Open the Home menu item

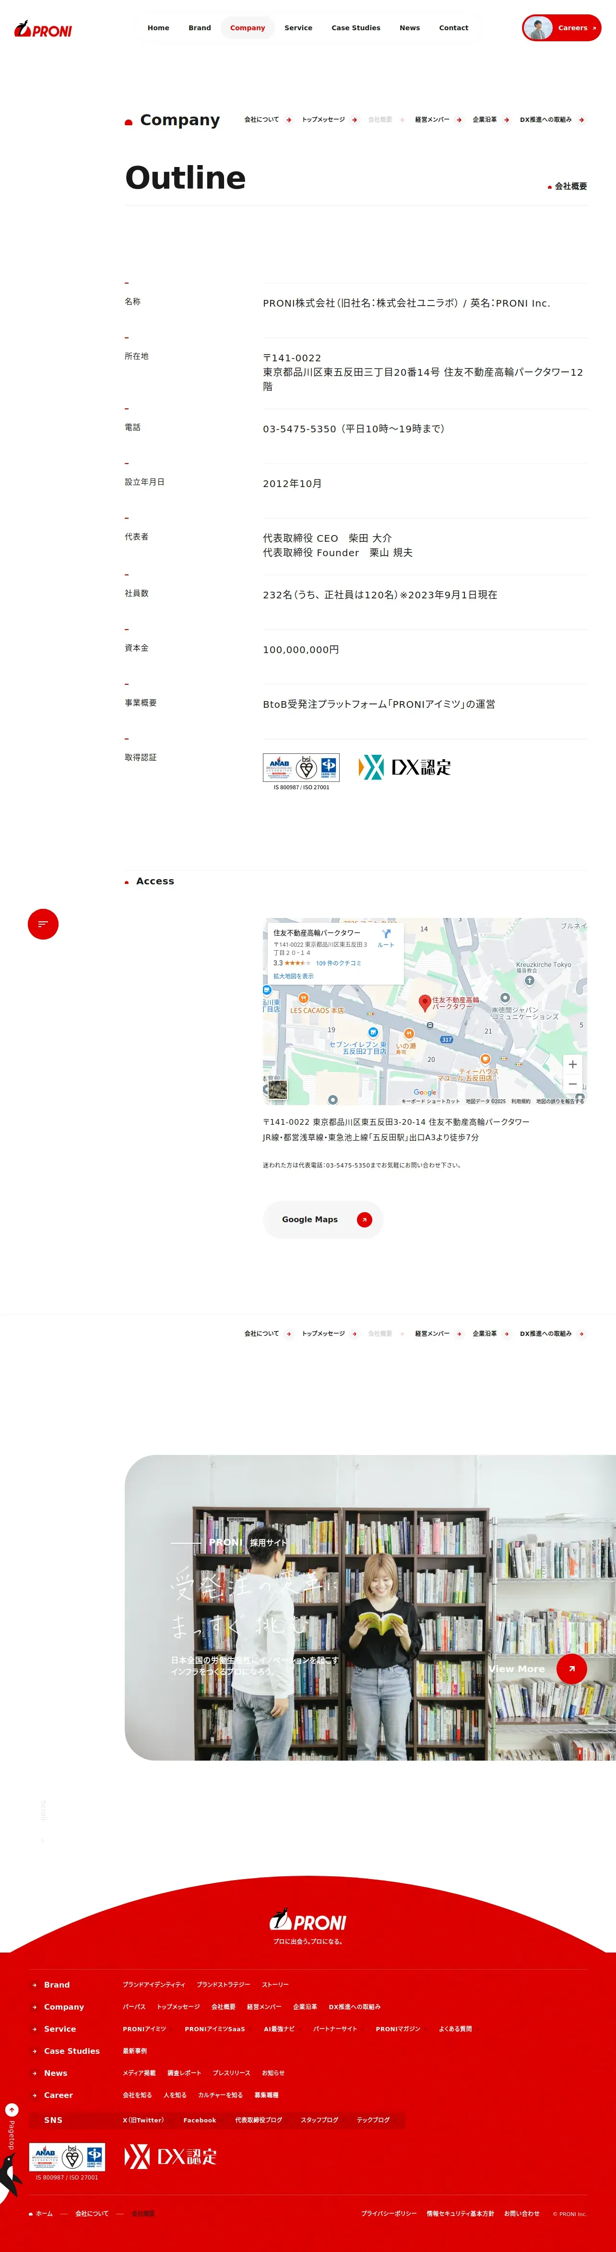click(x=158, y=28)
